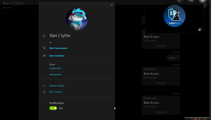Click Call back under 8:54 AM missed call
The height and width of the screenshot is (120, 211).
(161, 112)
